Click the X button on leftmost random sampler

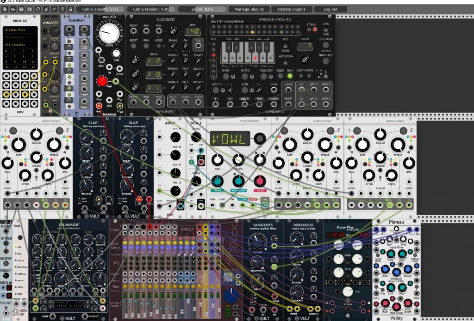click(60, 131)
